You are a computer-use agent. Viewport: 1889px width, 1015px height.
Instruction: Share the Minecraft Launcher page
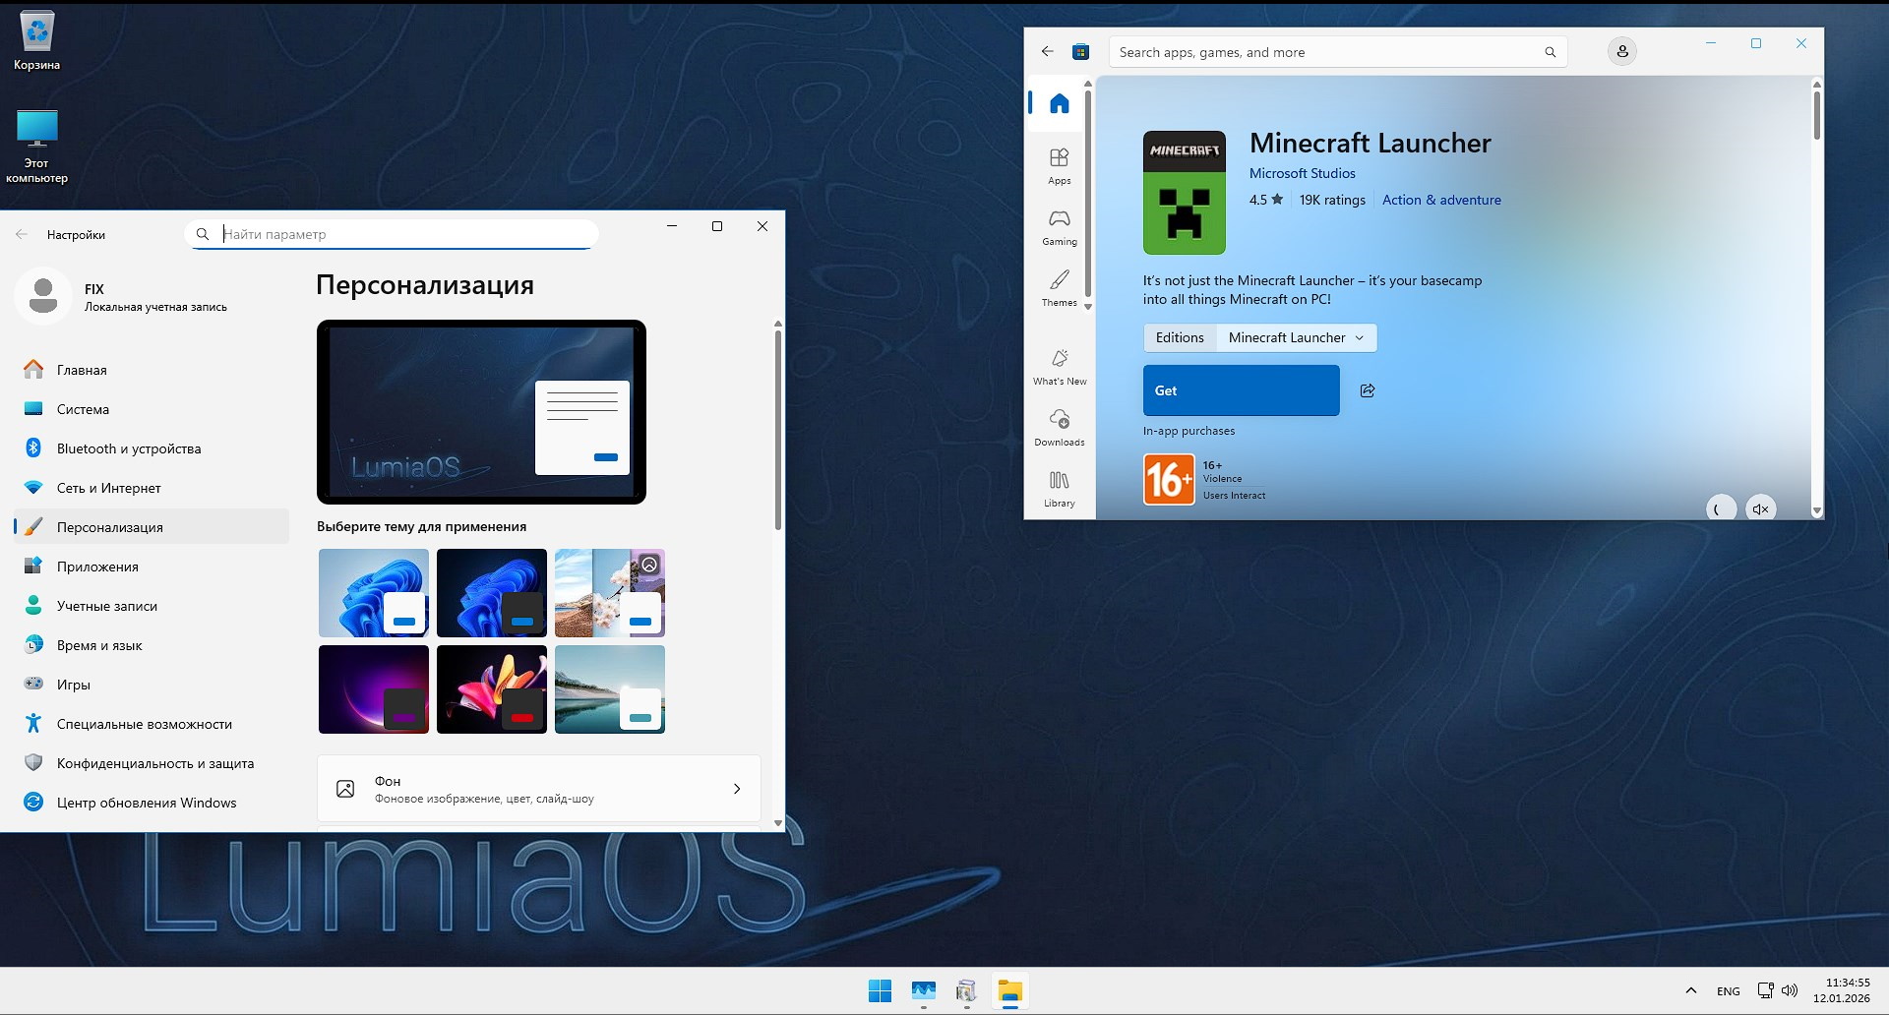(x=1367, y=390)
